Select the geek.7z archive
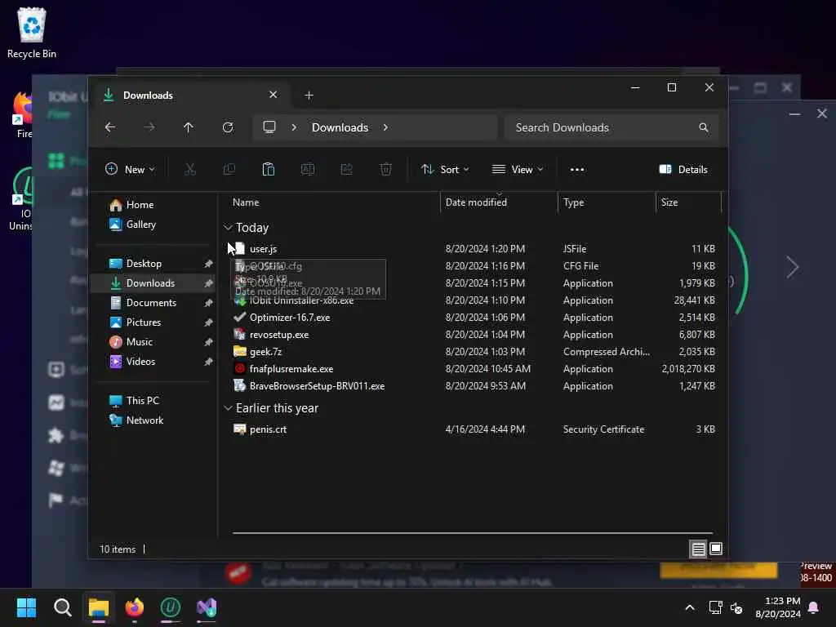The image size is (836, 627). [x=474, y=351]
